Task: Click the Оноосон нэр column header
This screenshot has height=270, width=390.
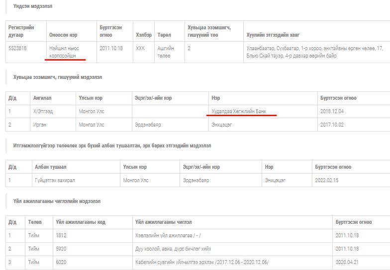Action: (x=63, y=35)
